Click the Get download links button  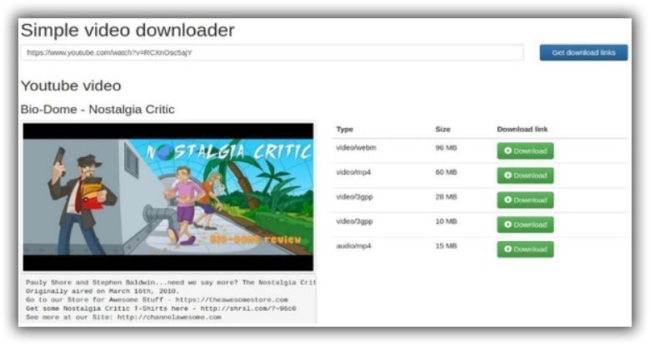coord(583,52)
